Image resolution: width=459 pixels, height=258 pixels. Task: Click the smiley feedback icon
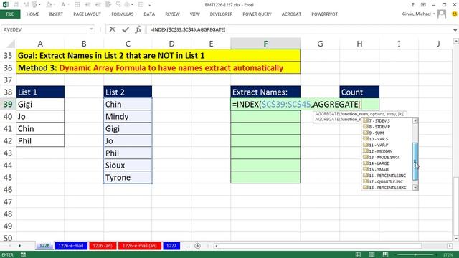point(455,14)
